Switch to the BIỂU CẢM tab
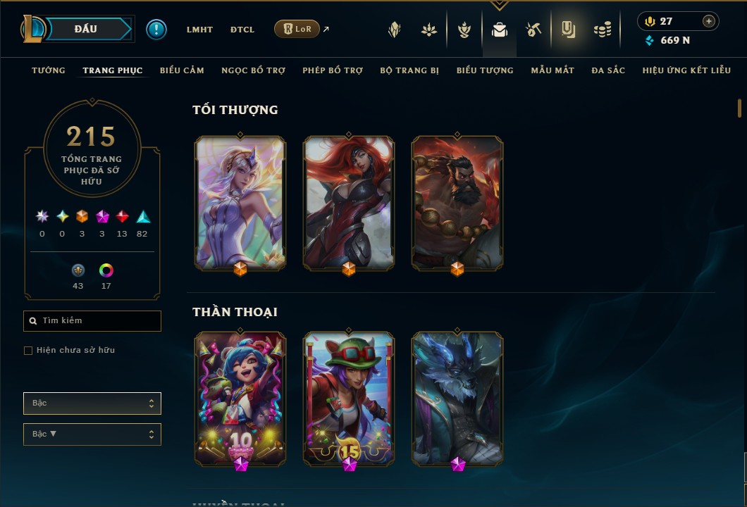 coord(182,70)
